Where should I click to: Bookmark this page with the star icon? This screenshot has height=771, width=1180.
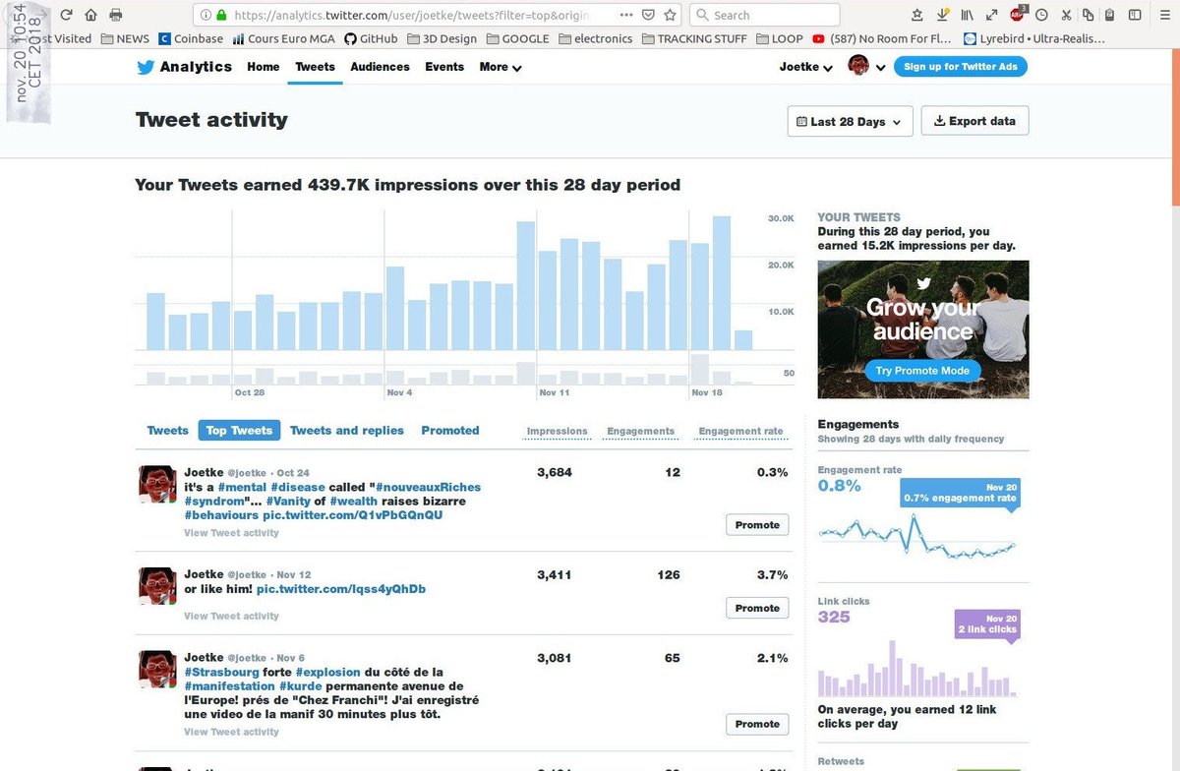[671, 15]
